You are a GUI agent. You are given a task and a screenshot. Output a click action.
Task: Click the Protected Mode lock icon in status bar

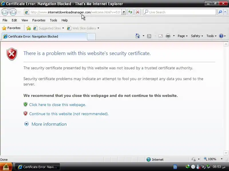pyautogui.click(x=194, y=160)
